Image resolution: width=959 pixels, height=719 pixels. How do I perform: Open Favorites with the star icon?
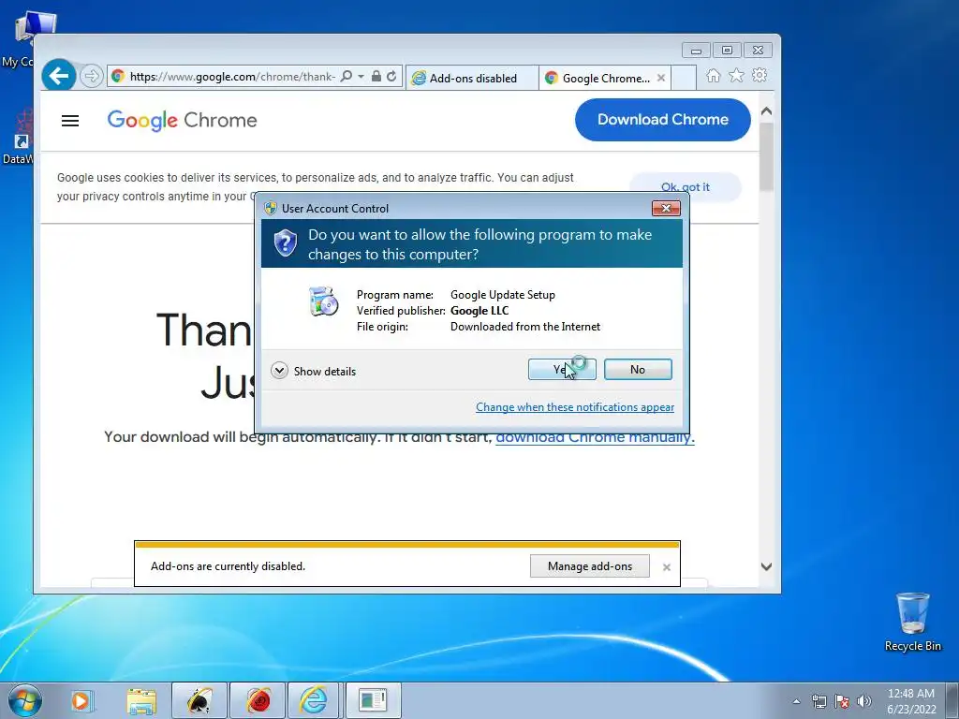coord(736,75)
